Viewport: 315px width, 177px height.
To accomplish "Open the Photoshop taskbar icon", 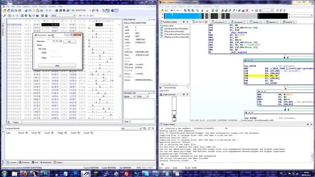I will (75, 174).
